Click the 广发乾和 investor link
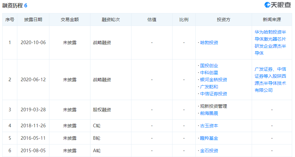Screen dimensions: 295x157 click(209, 87)
